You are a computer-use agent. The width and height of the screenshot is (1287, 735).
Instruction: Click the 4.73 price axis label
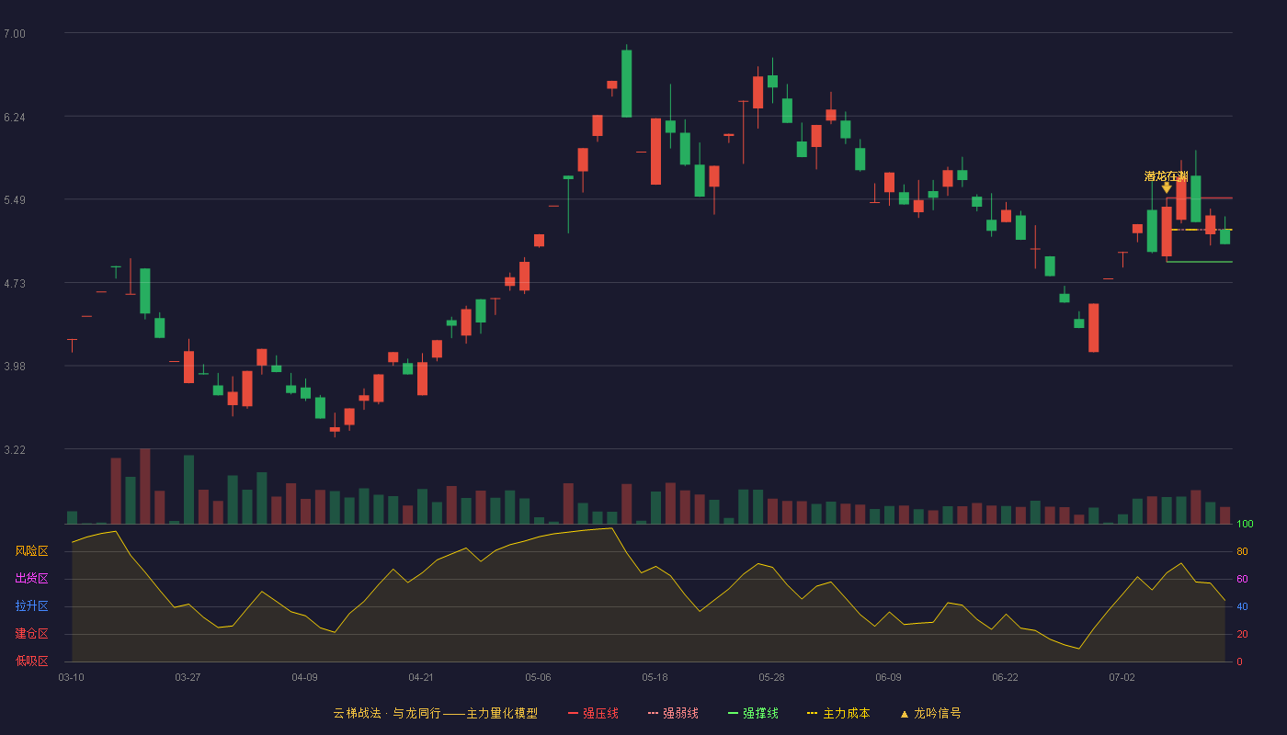pyautogui.click(x=15, y=284)
